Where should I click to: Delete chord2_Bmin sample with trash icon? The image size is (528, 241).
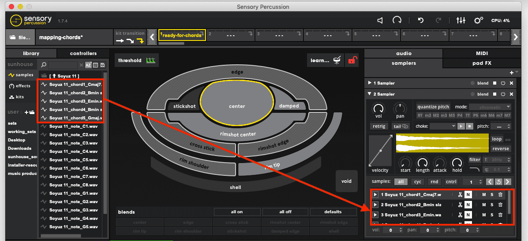pos(500,204)
